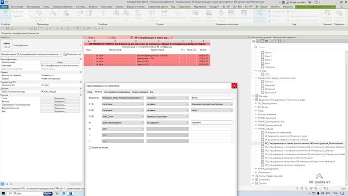Select the {3D} view in project browser
348x196 pixels.
pyautogui.click(x=266, y=75)
